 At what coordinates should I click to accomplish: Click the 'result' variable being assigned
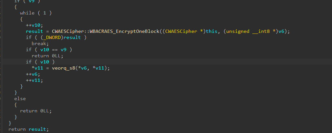[35, 31]
